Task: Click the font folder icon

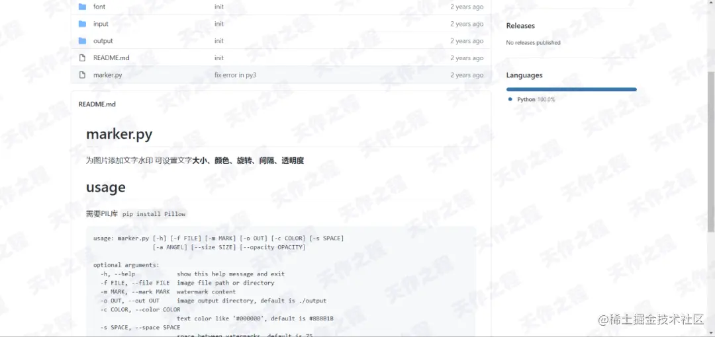Action: point(82,7)
